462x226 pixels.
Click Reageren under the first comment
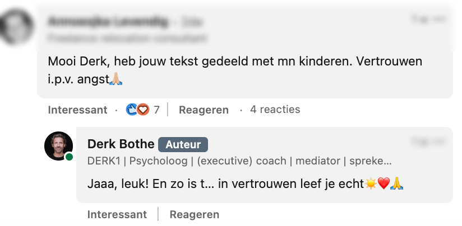pyautogui.click(x=204, y=110)
